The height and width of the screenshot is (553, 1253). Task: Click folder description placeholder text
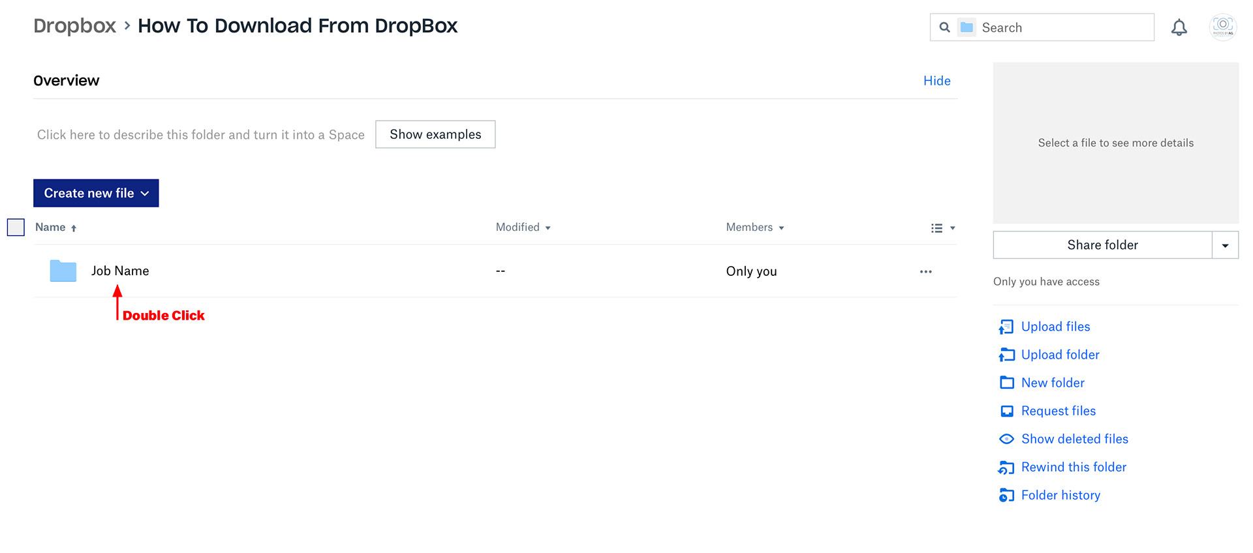point(201,135)
